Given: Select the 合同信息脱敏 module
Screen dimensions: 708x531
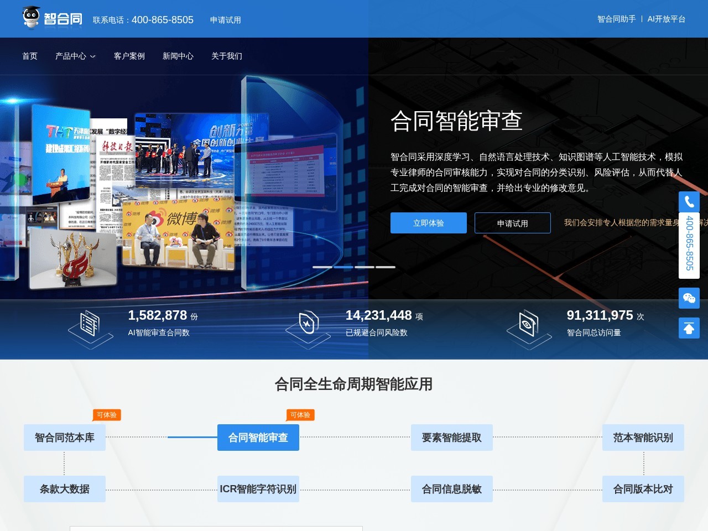Looking at the screenshot, I should (x=452, y=489).
